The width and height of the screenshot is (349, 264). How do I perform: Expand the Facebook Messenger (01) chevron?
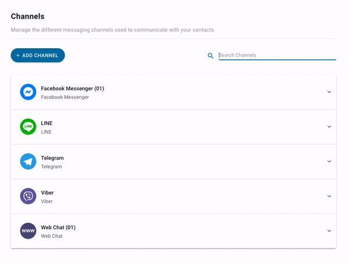click(x=329, y=92)
